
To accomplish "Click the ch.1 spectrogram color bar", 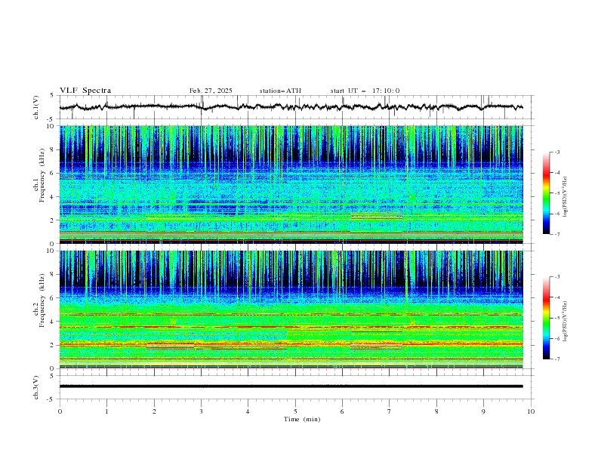I will pyautogui.click(x=547, y=193).
